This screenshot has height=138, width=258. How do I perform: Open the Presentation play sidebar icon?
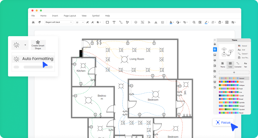215,82
